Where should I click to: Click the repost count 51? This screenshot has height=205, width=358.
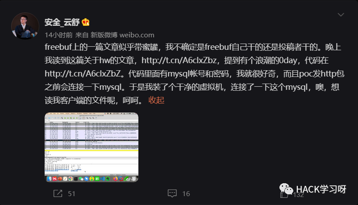point(71,193)
